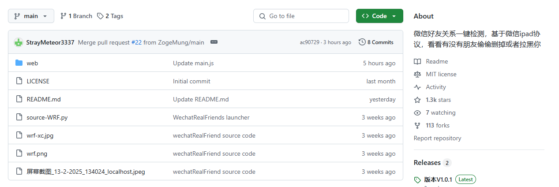
Task: Open commit message for wrf.png row
Action: click(214, 153)
